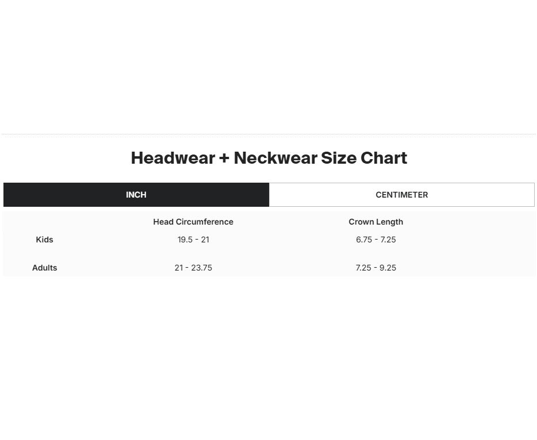
Task: Switch to the CENTIMETER tab
Action: point(402,195)
